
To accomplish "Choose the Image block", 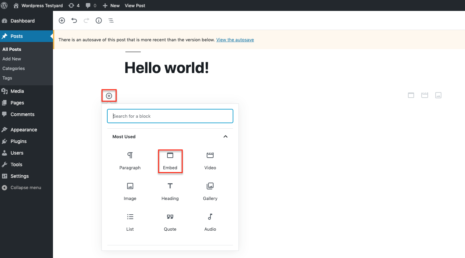I will click(130, 191).
